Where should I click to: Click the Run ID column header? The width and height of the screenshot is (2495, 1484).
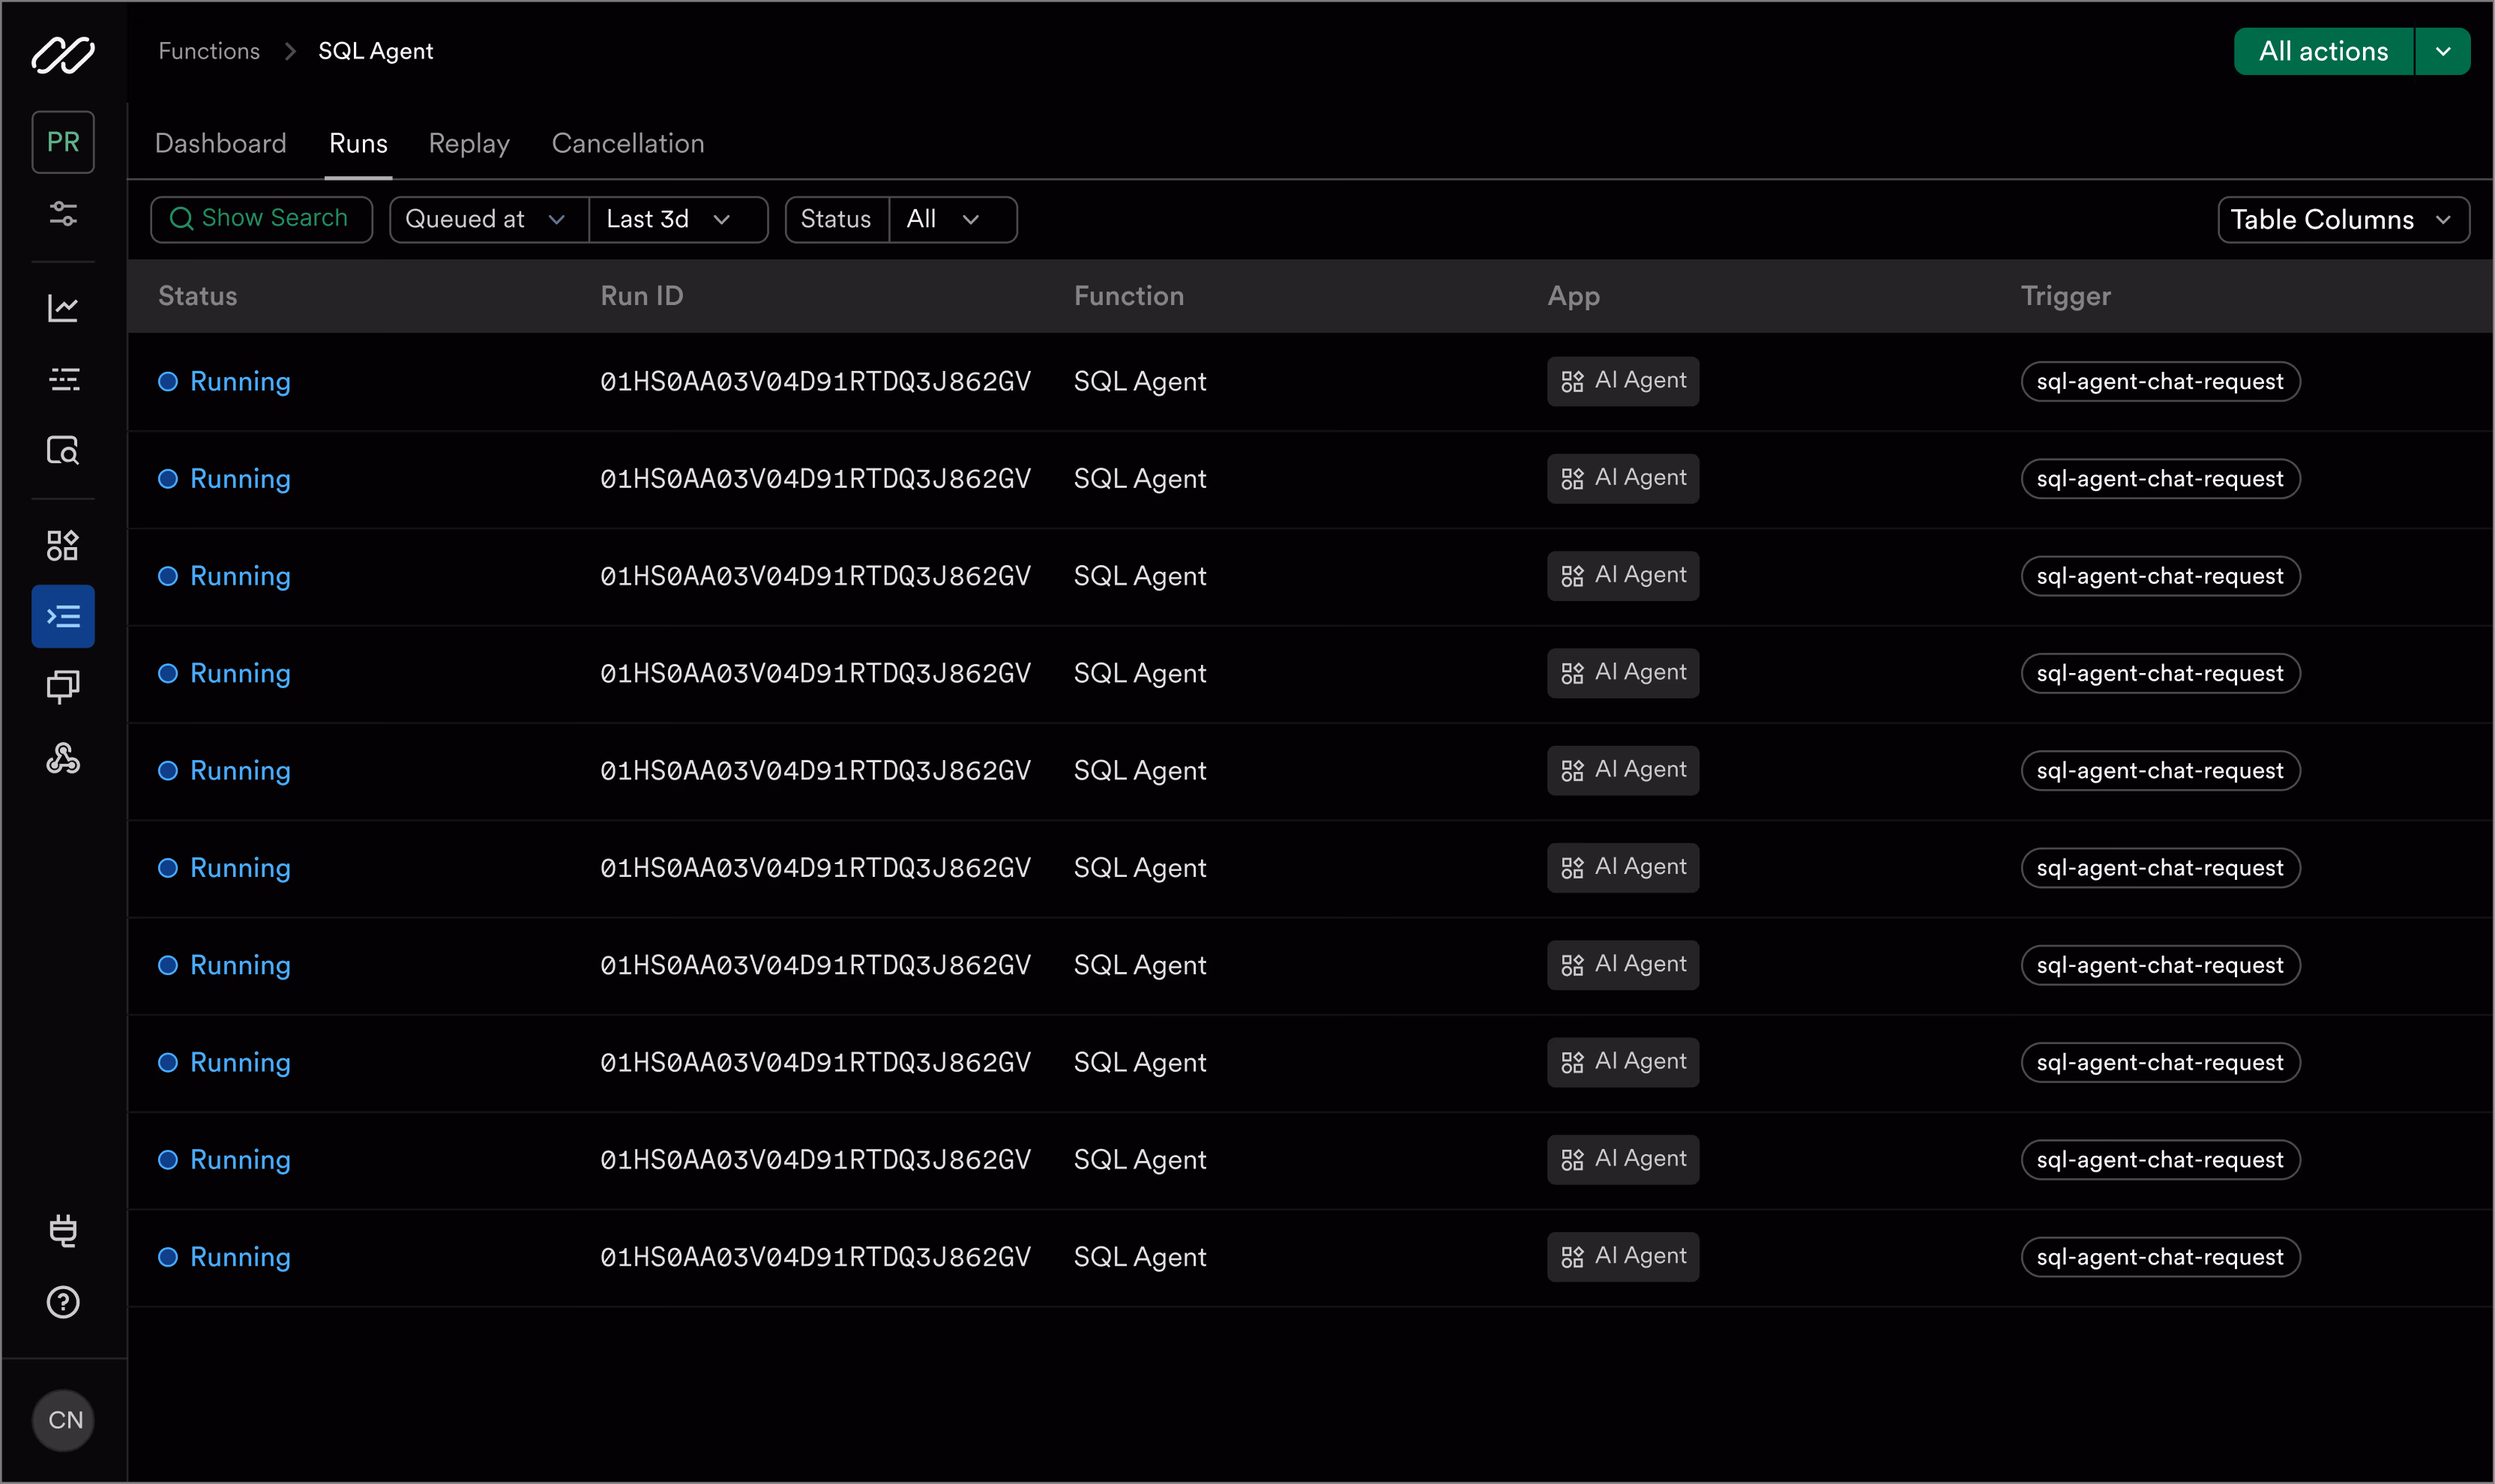(642, 296)
